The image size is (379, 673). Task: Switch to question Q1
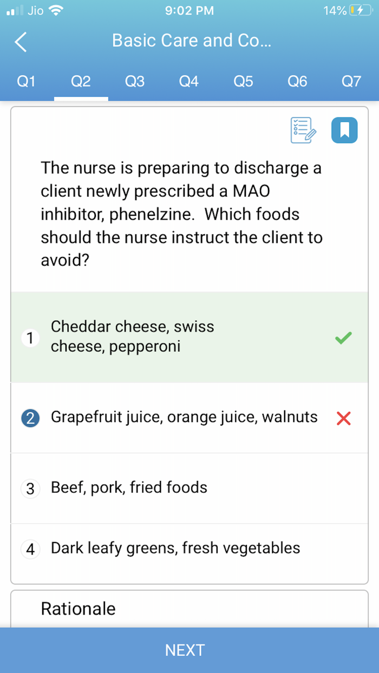[x=27, y=81]
